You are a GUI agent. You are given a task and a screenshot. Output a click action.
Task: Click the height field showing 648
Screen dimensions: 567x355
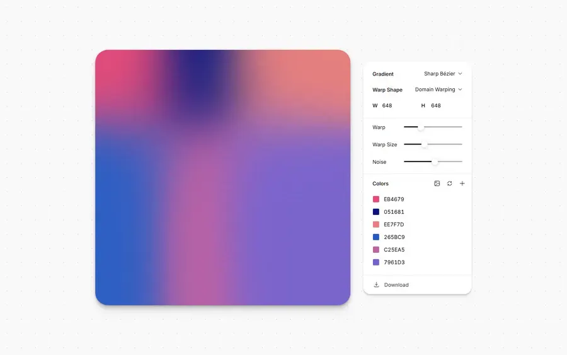click(x=436, y=106)
